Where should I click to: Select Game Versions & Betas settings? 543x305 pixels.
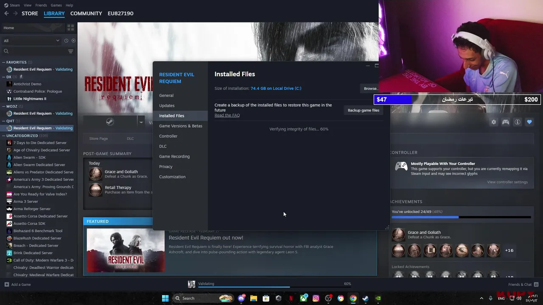click(180, 126)
